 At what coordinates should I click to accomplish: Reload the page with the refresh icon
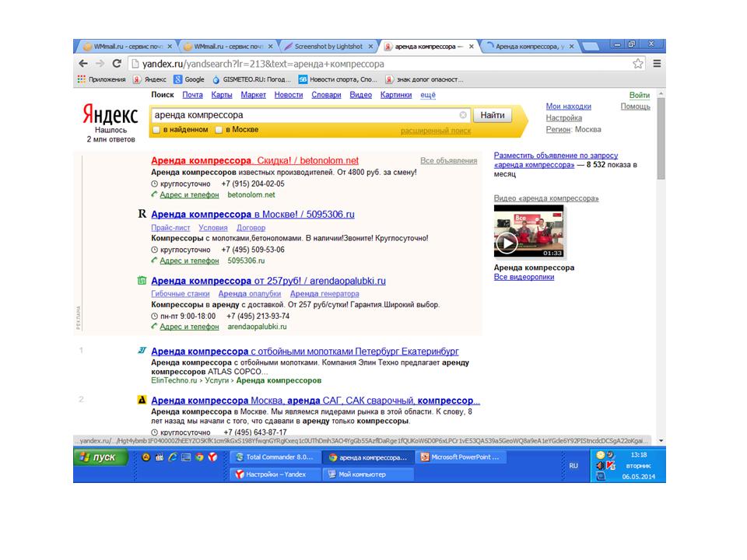[117, 63]
